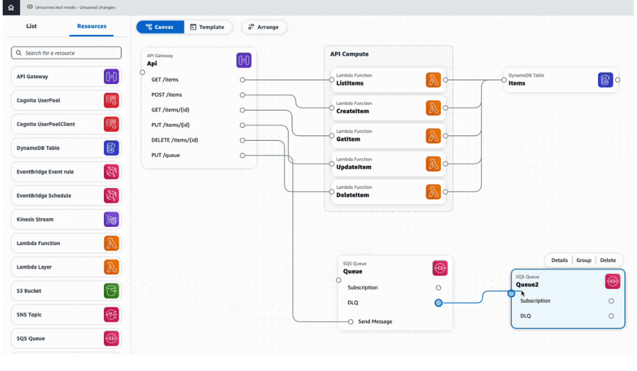This screenshot has width=637, height=371.
Task: Click Group in the Queue2 action bar
Action: click(584, 260)
